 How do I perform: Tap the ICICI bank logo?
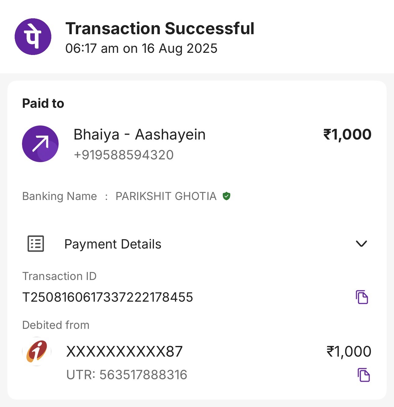tap(37, 351)
